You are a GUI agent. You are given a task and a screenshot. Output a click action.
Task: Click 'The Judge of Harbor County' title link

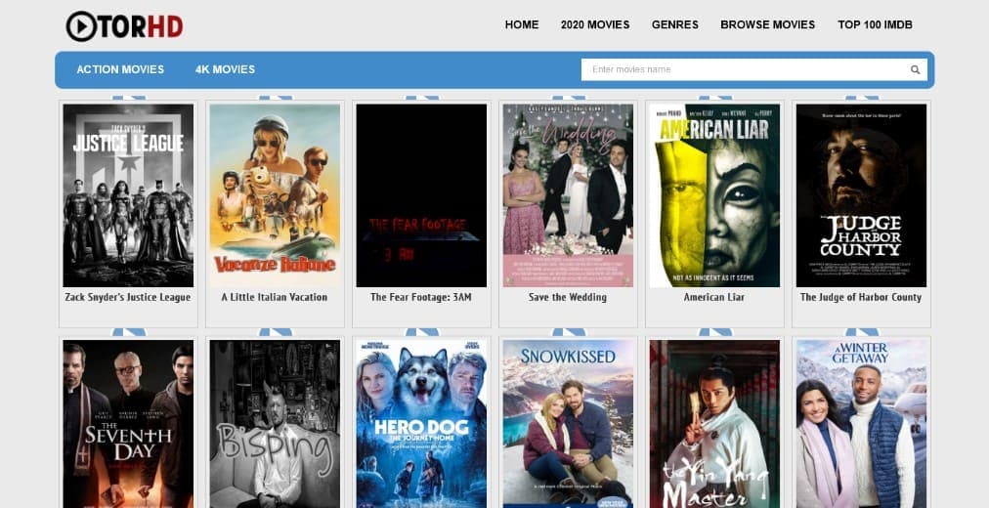(x=861, y=297)
